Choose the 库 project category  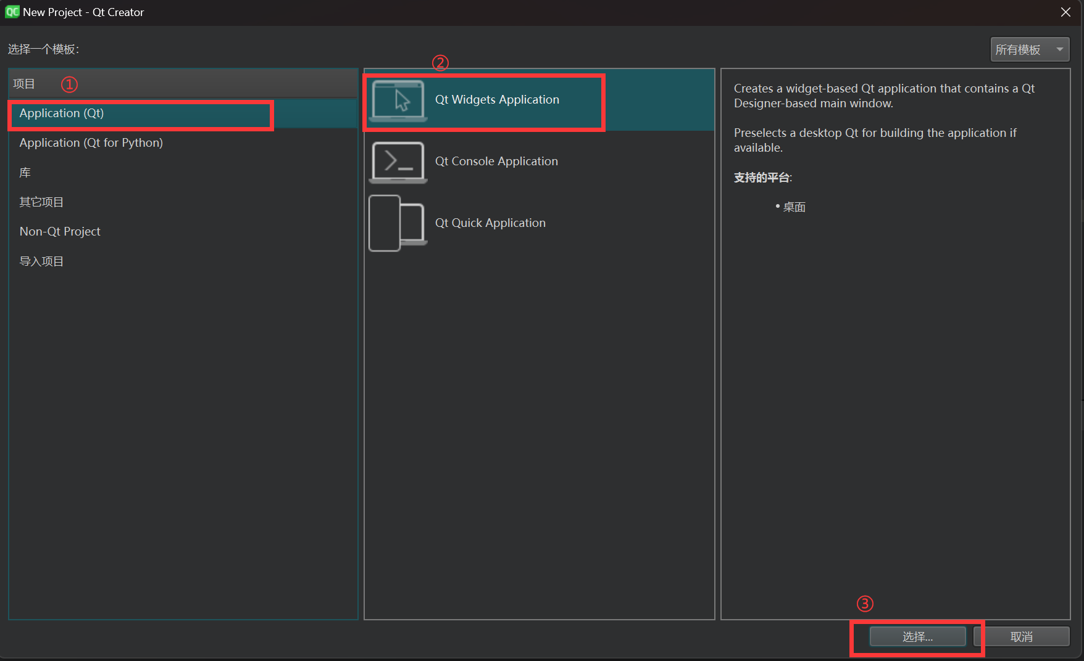point(25,173)
